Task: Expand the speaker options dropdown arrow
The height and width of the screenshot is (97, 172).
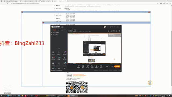Action: (103, 66)
